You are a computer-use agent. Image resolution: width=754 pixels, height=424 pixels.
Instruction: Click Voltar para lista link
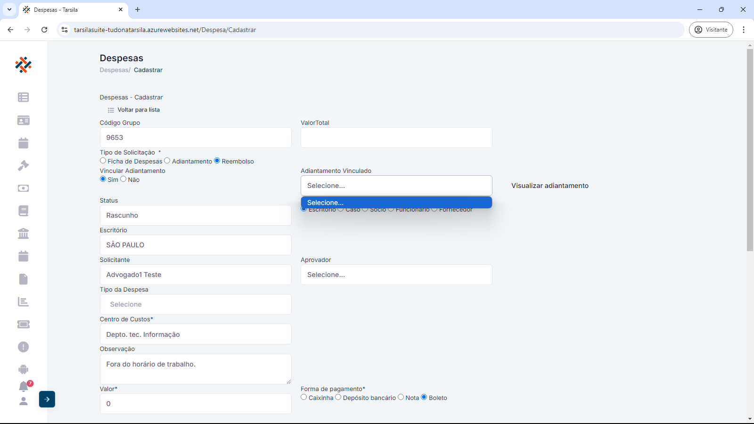coord(138,110)
